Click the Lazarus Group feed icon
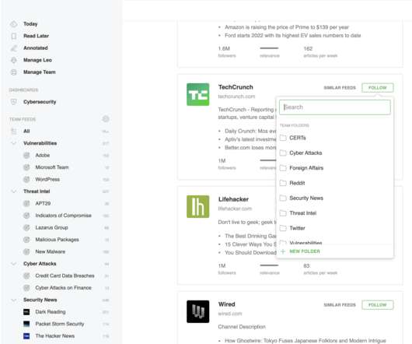The height and width of the screenshot is (344, 412). tap(26, 227)
